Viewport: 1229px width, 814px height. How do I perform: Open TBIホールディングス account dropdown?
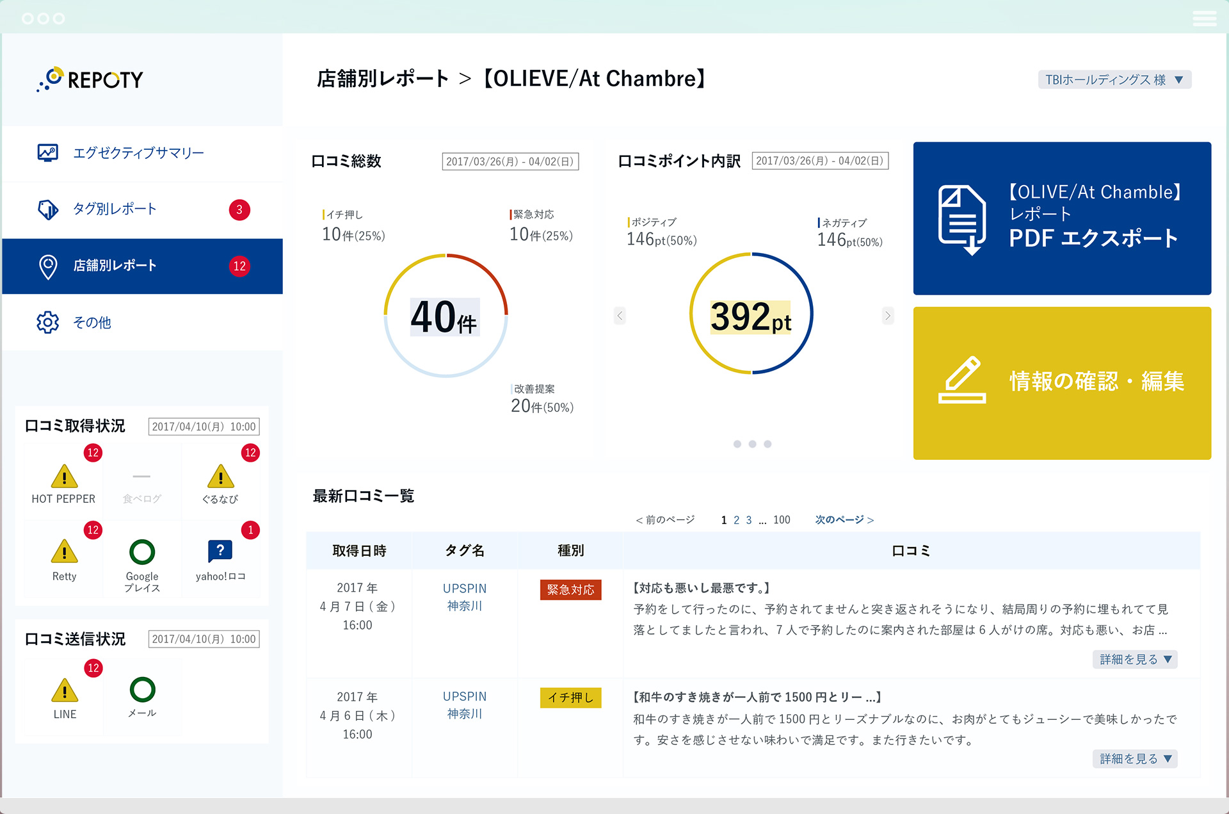tap(1114, 79)
